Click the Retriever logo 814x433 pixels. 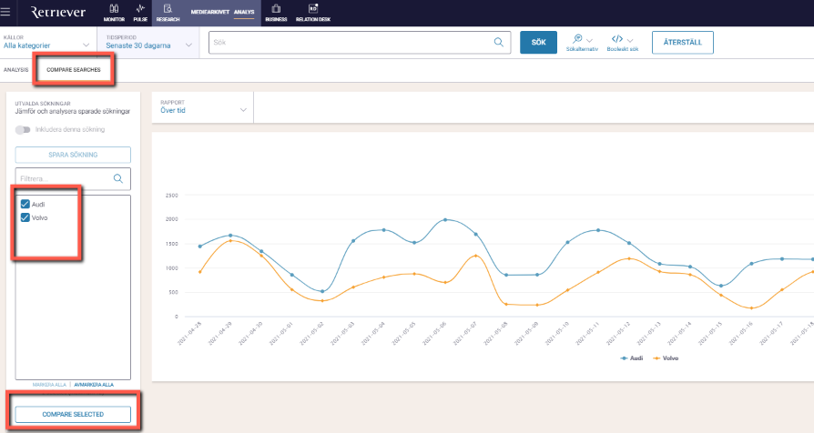(x=58, y=12)
